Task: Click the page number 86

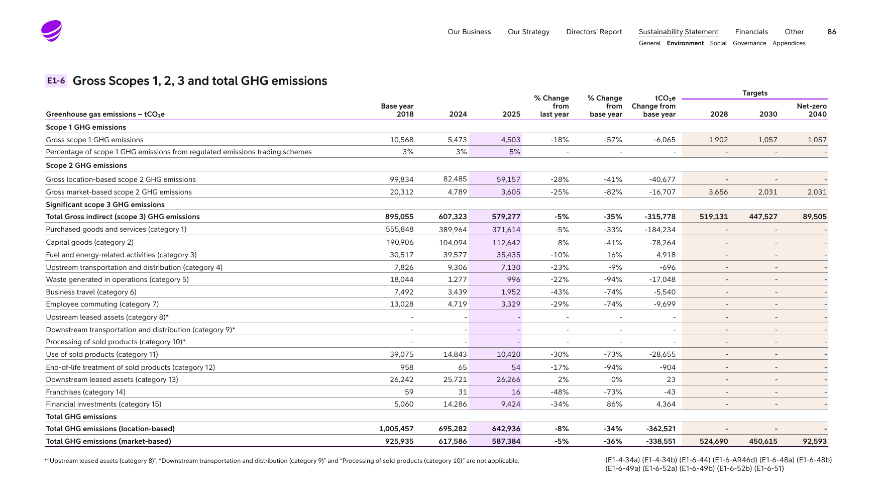Action: tap(832, 32)
